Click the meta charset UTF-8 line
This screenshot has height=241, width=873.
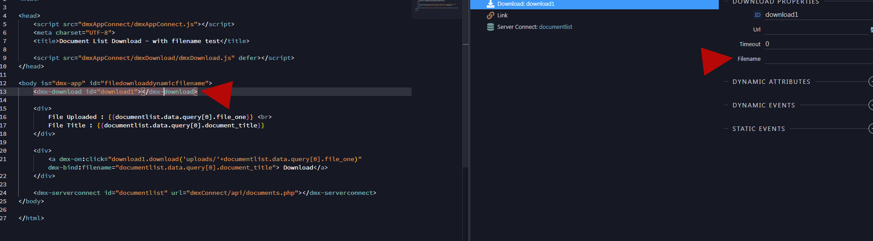coord(74,32)
